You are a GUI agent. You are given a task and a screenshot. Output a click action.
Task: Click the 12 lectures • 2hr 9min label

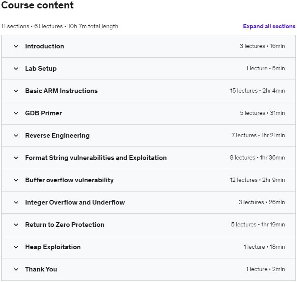[x=257, y=180]
